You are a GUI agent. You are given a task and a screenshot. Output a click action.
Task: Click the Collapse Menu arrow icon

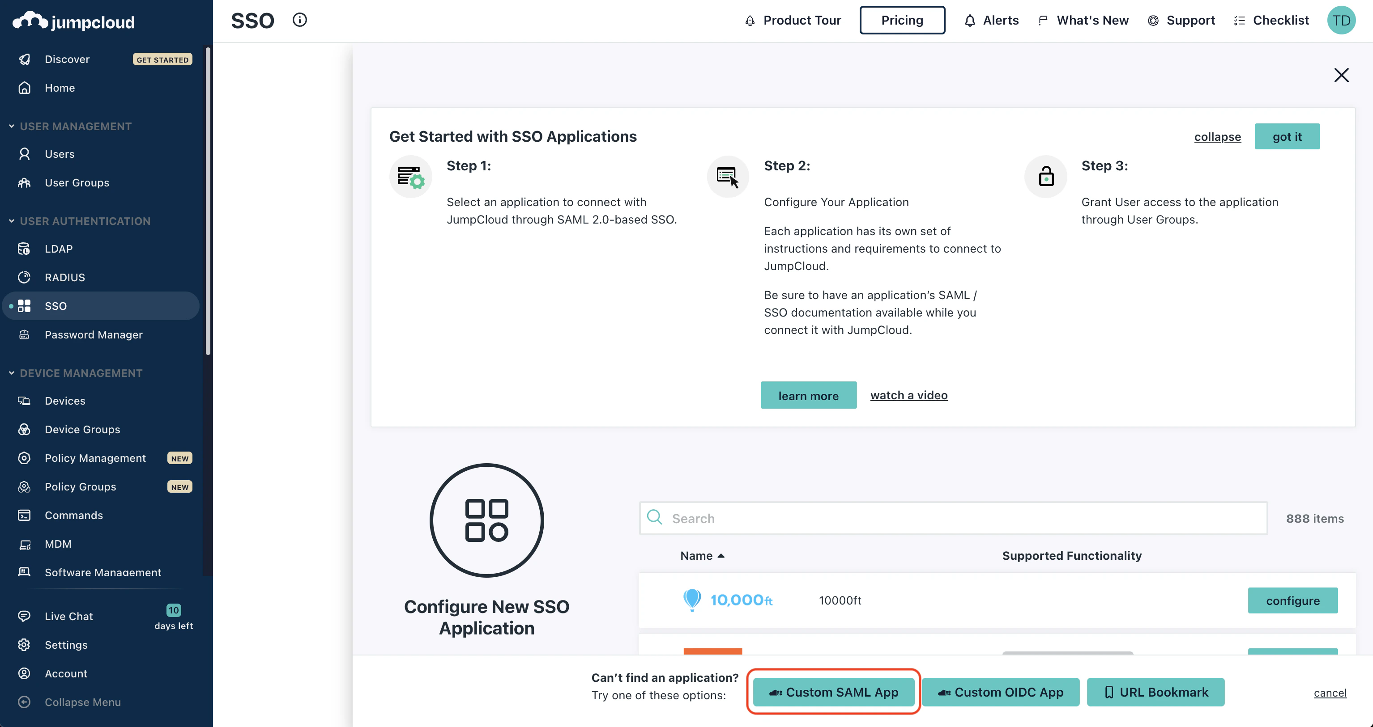point(25,702)
